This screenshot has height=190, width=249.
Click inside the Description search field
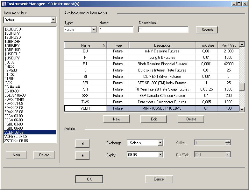pyautogui.click(x=163, y=30)
